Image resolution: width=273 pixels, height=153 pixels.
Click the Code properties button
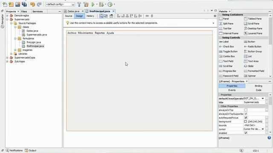coord(258,90)
